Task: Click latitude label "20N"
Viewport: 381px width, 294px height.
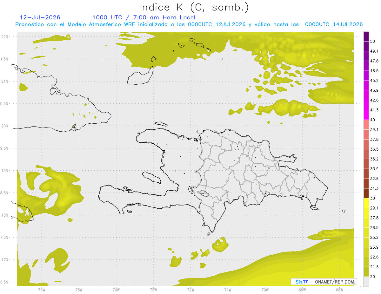Action: 5,126
